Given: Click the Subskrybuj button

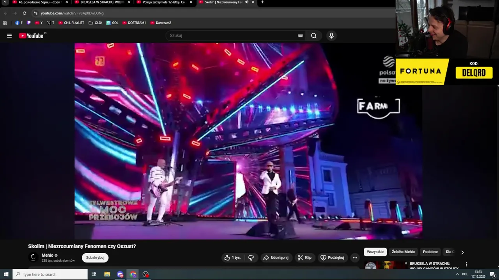Looking at the screenshot, I should [95, 257].
